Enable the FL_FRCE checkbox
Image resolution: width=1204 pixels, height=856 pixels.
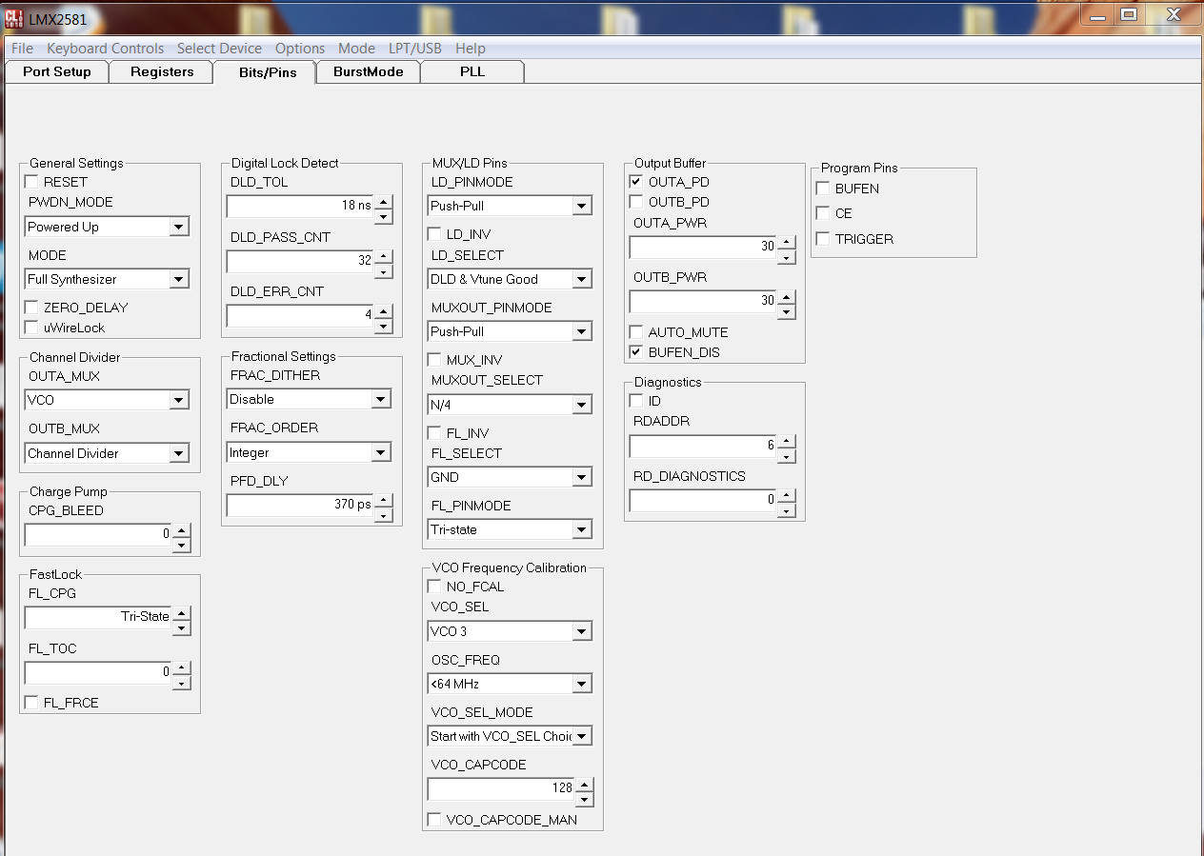point(31,703)
